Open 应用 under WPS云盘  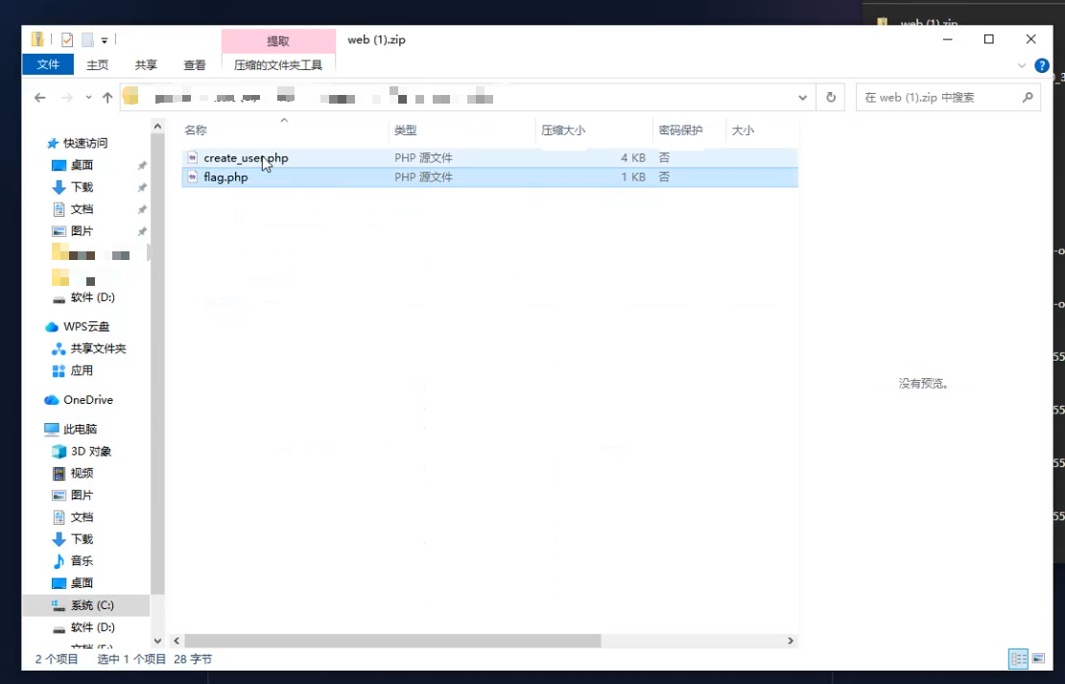coord(82,371)
